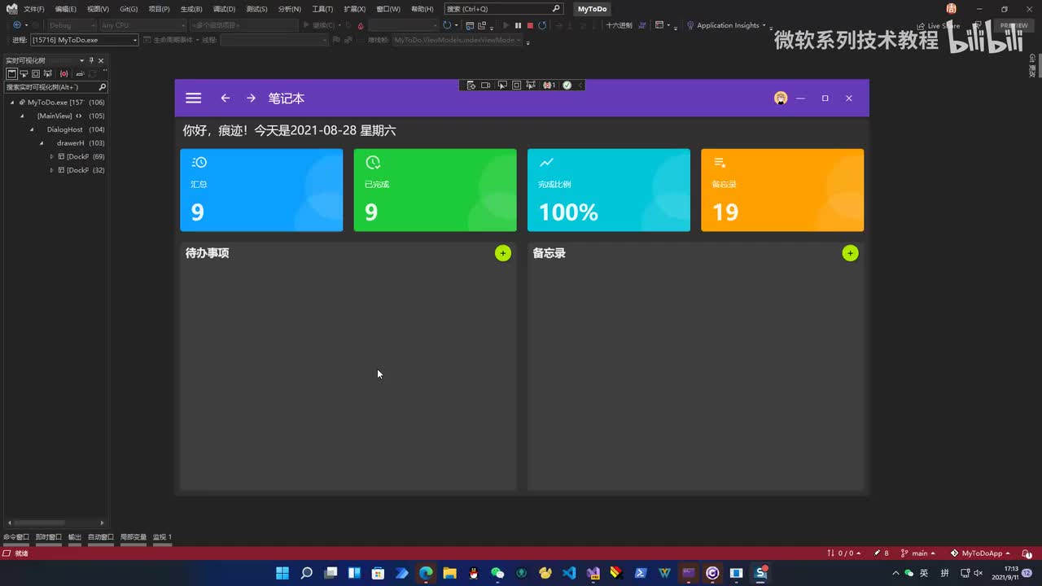Click the user avatar in the purple header
The width and height of the screenshot is (1042, 586).
point(781,98)
